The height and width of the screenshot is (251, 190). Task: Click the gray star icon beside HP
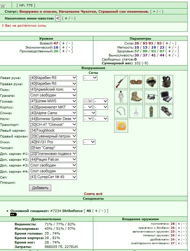3,5
